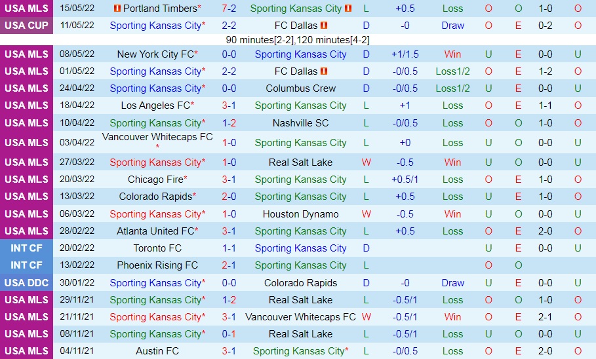Open the Columbus Crew team link
The image size is (596, 359).
[x=300, y=88]
